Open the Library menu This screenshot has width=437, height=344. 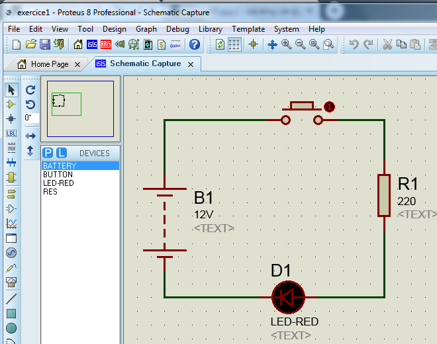210,29
